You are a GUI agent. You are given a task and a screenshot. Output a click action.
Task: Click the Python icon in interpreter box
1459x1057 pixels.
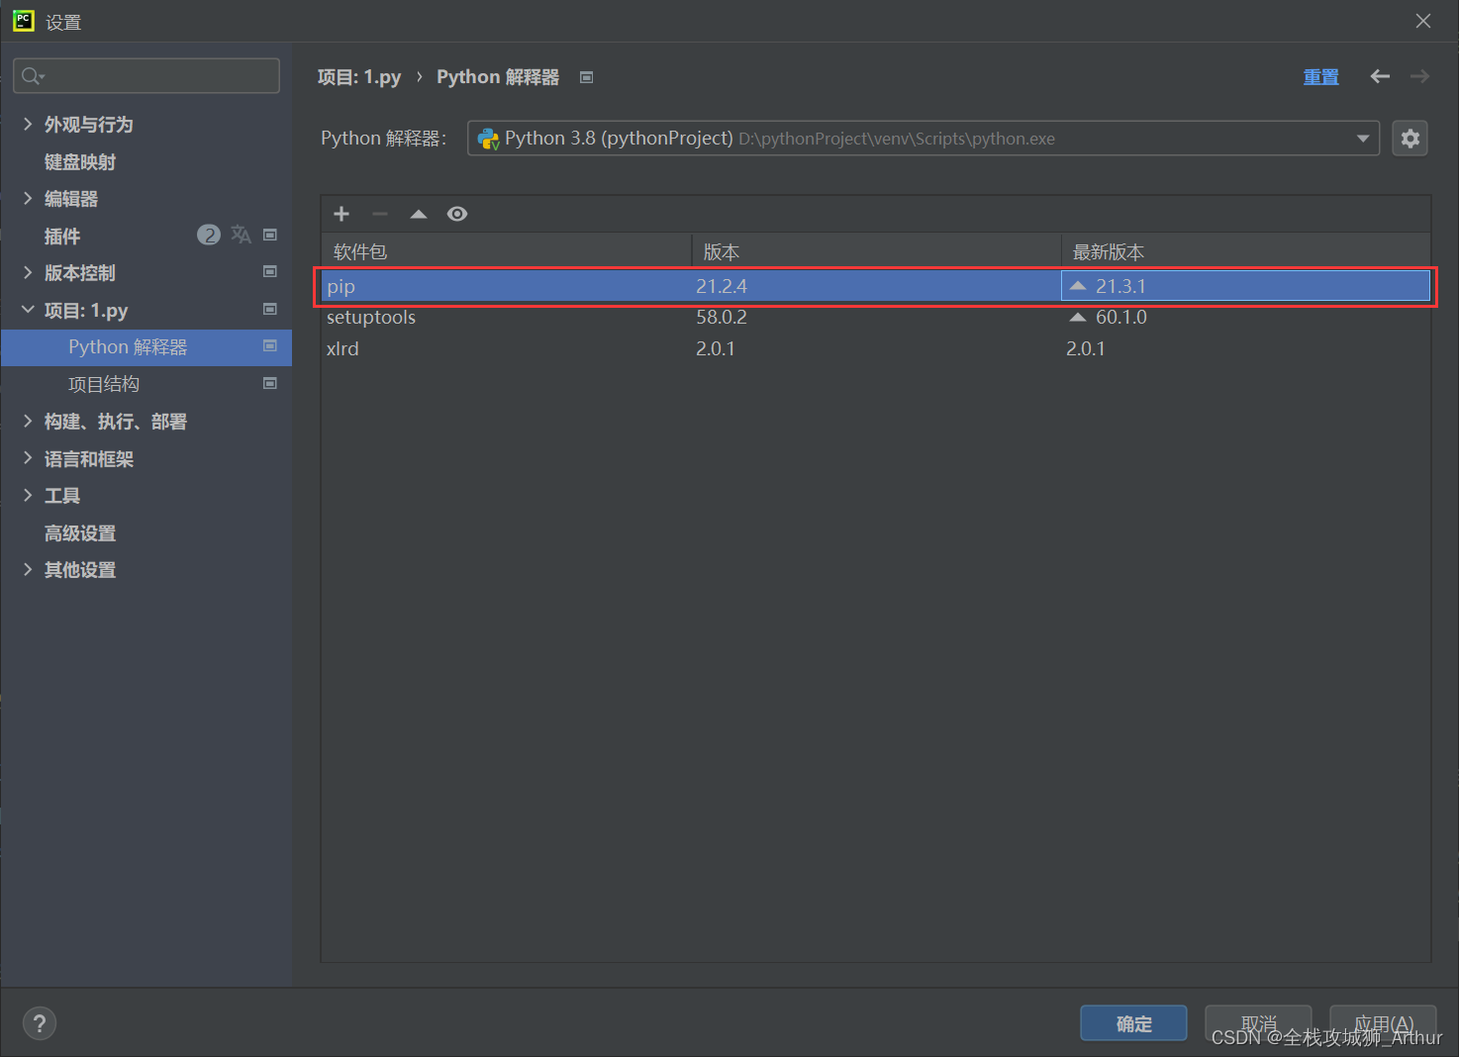[489, 139]
